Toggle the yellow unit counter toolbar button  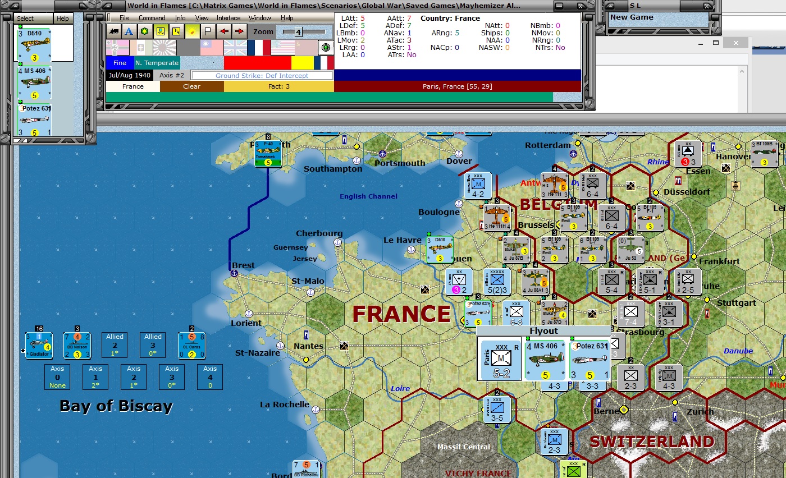pos(161,31)
